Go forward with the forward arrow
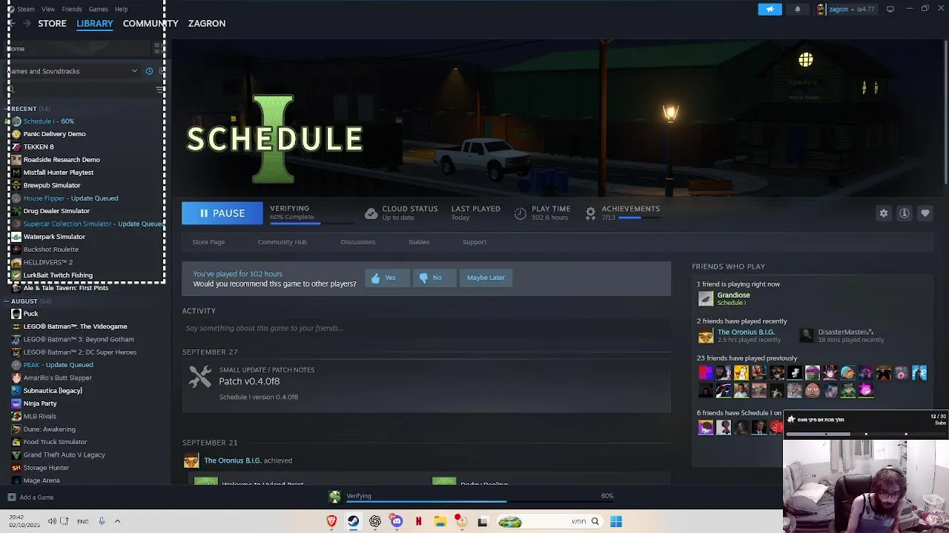Viewport: 949px width, 533px height. click(27, 24)
